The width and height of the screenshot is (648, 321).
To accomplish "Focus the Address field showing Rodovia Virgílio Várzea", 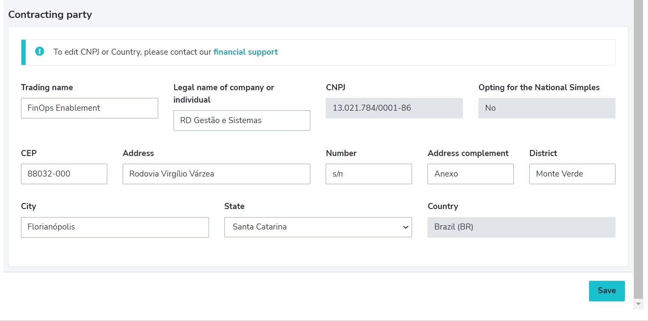I will click(216, 174).
